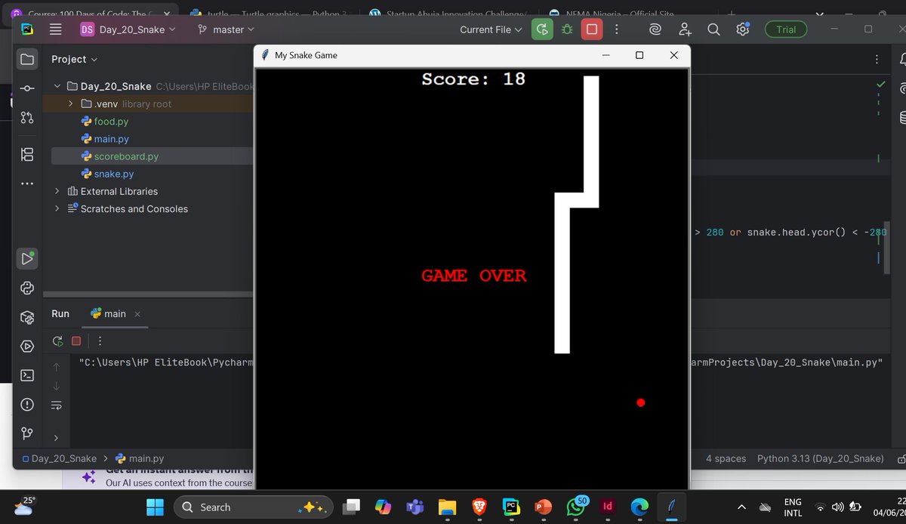Open the Problems tool window
The height and width of the screenshot is (524, 906).
coord(27,405)
